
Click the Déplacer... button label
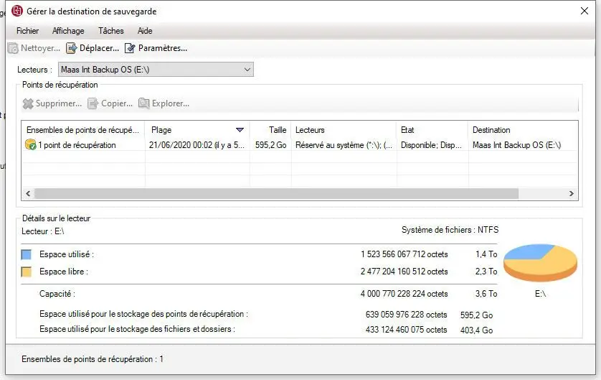click(x=99, y=48)
